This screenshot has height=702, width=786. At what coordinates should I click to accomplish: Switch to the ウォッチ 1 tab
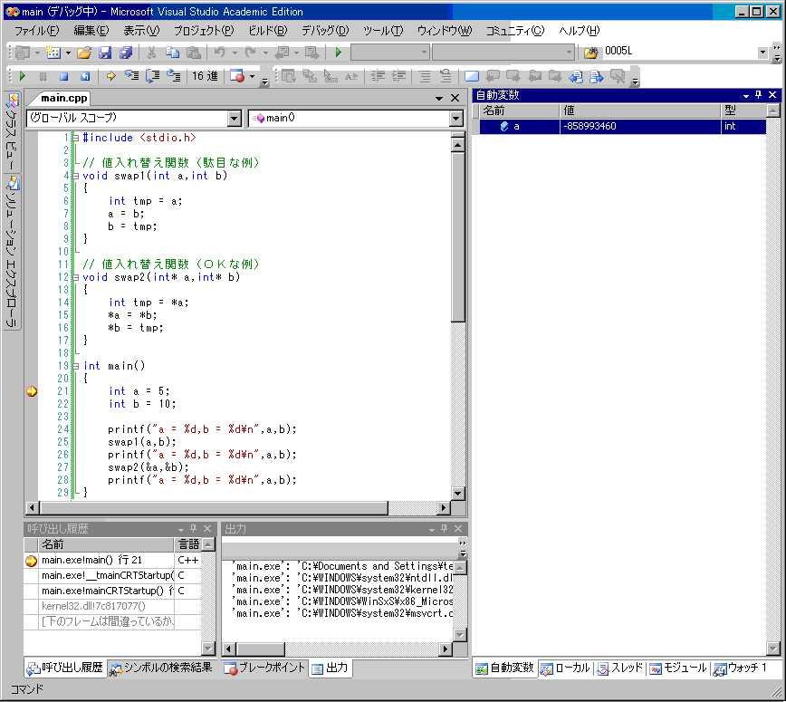(741, 668)
